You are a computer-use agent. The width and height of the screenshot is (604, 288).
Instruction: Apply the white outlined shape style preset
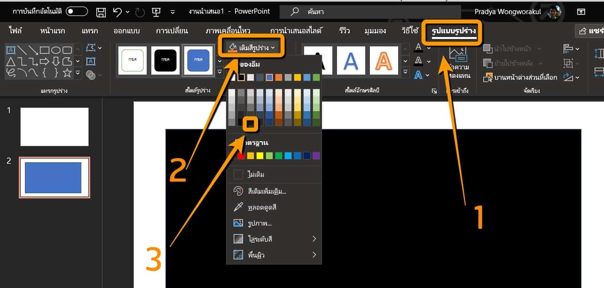pyautogui.click(x=132, y=61)
